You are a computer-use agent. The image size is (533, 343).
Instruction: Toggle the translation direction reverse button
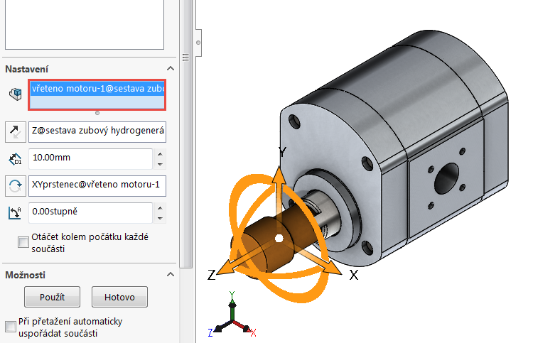(x=16, y=132)
